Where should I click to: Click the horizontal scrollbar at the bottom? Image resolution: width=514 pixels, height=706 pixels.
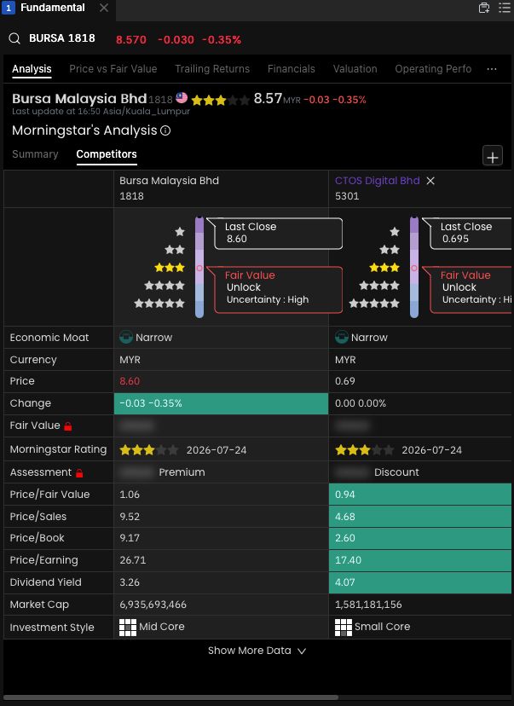(x=171, y=697)
